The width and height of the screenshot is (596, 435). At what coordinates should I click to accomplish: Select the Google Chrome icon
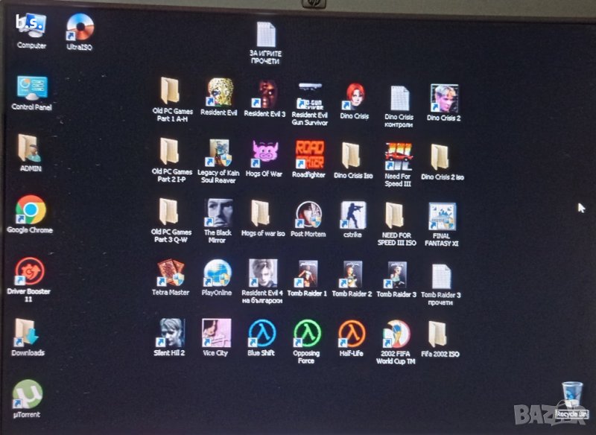pos(30,210)
